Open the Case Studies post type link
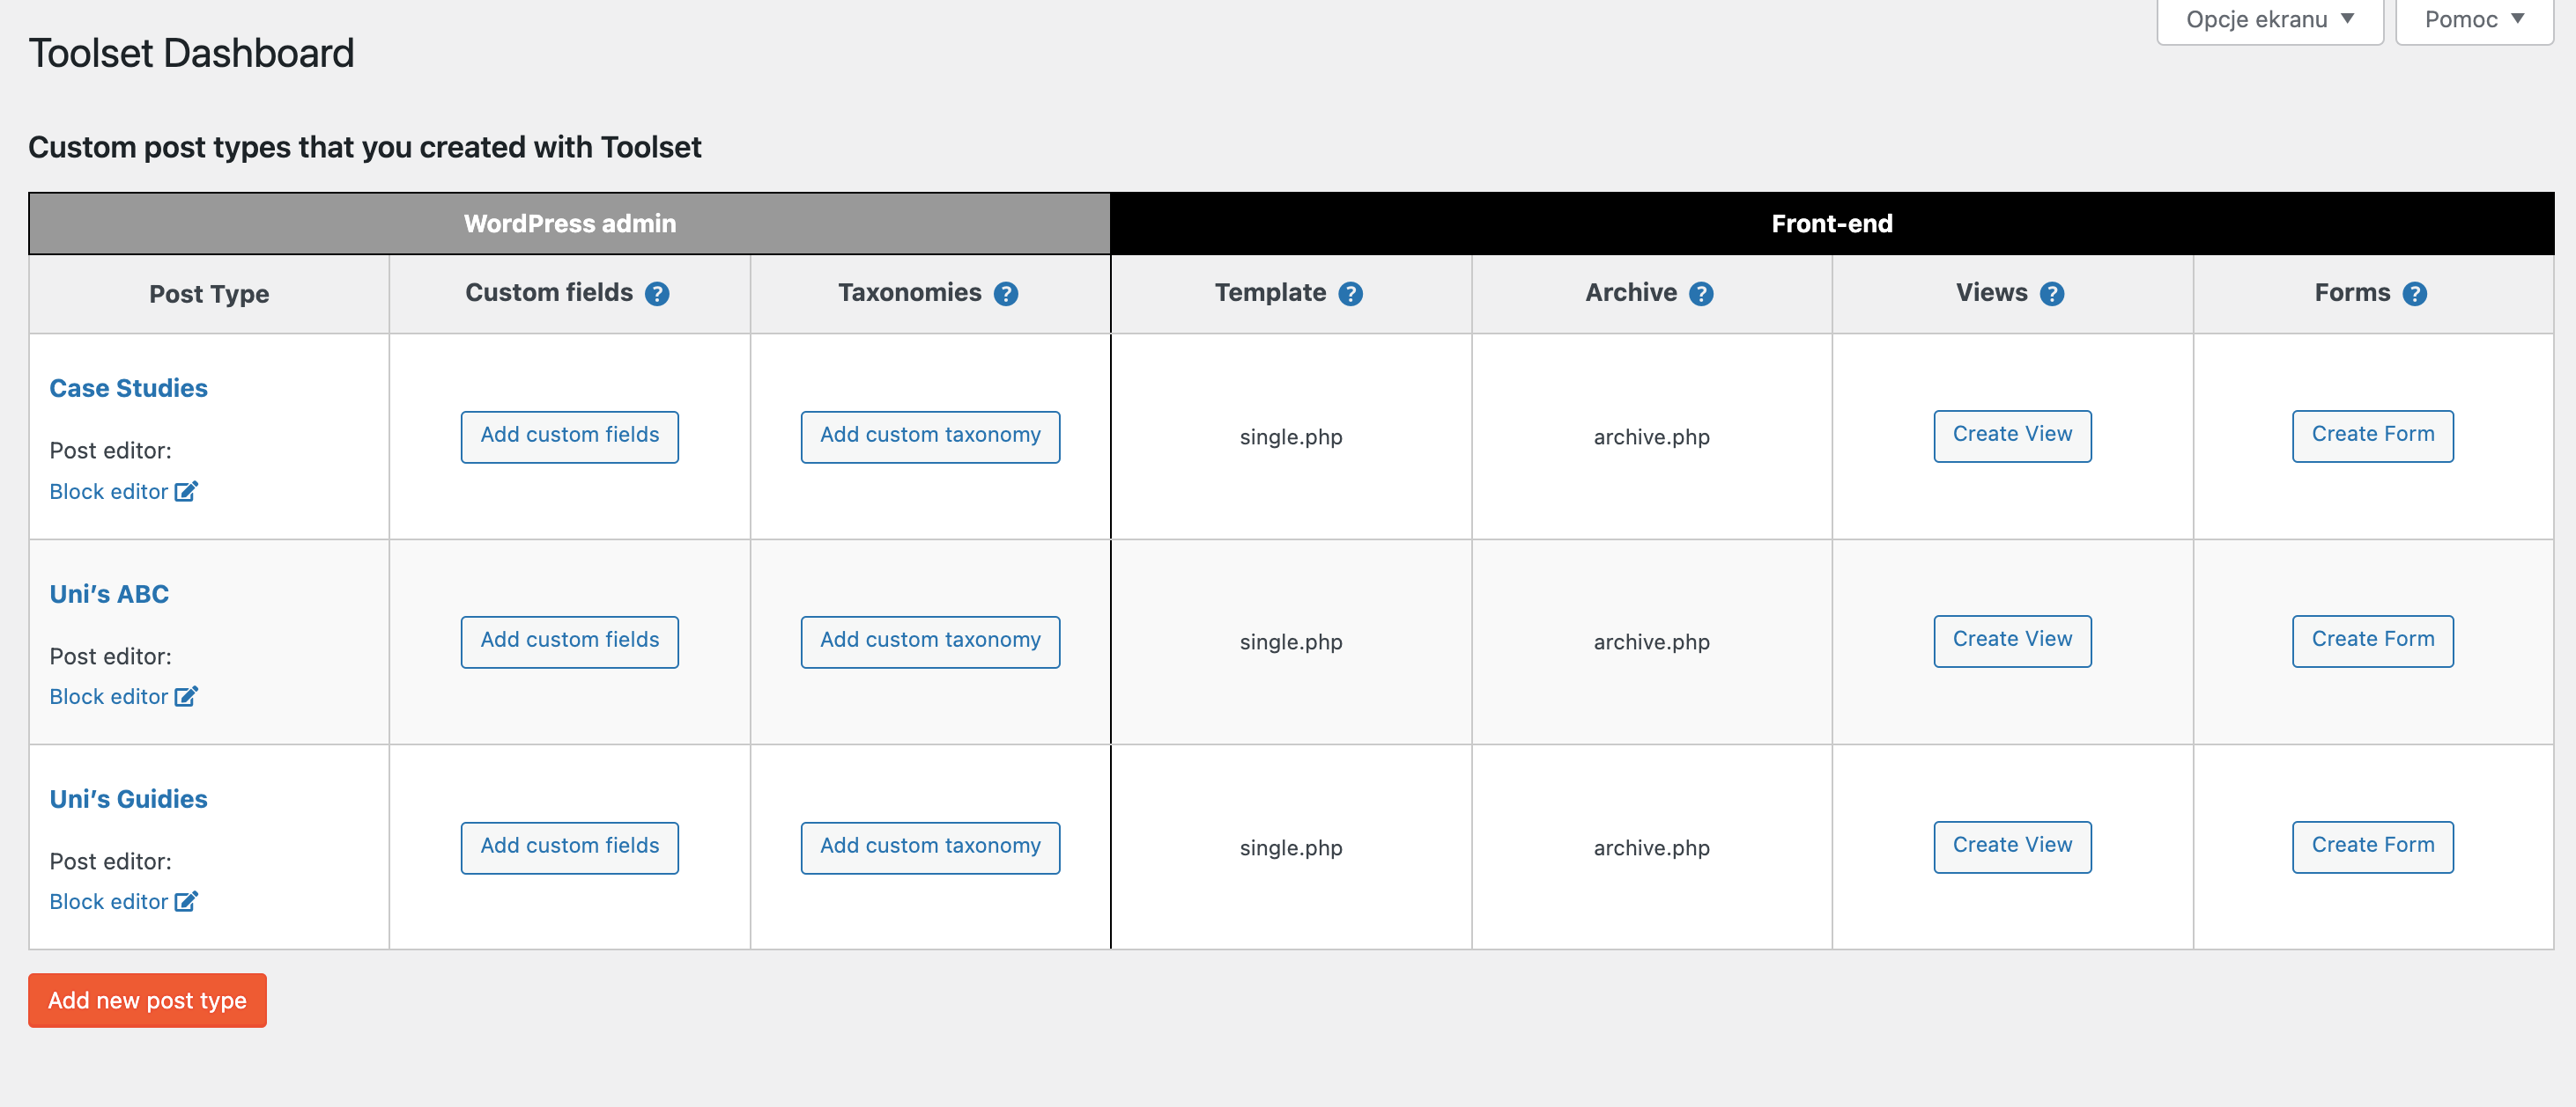The image size is (2576, 1107). 129,388
